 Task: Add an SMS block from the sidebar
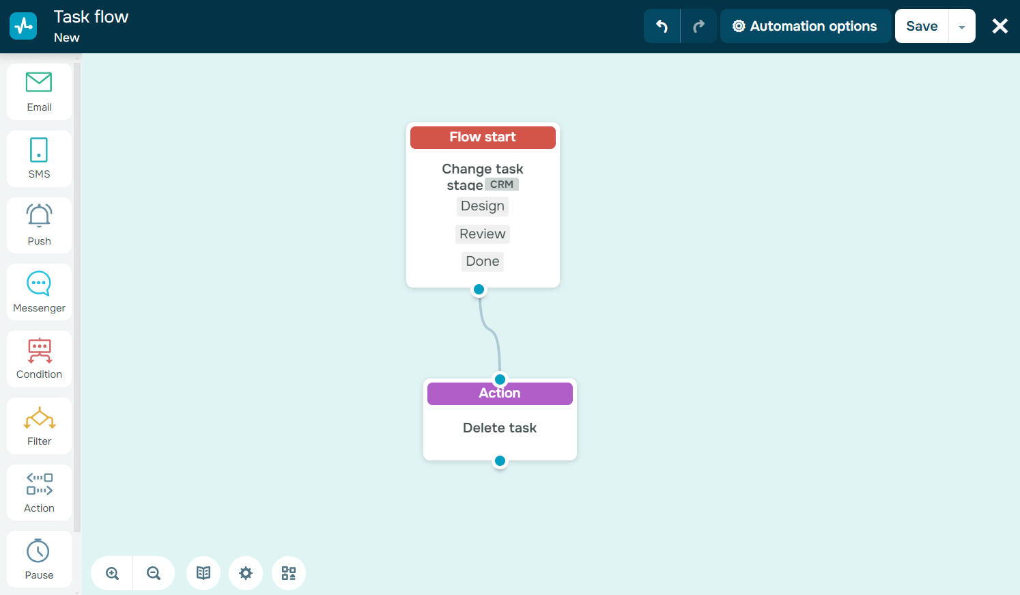point(39,159)
